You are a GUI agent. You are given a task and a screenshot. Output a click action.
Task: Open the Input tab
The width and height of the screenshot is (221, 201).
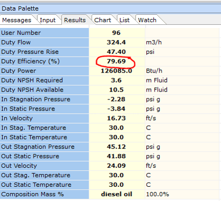tap(48, 20)
